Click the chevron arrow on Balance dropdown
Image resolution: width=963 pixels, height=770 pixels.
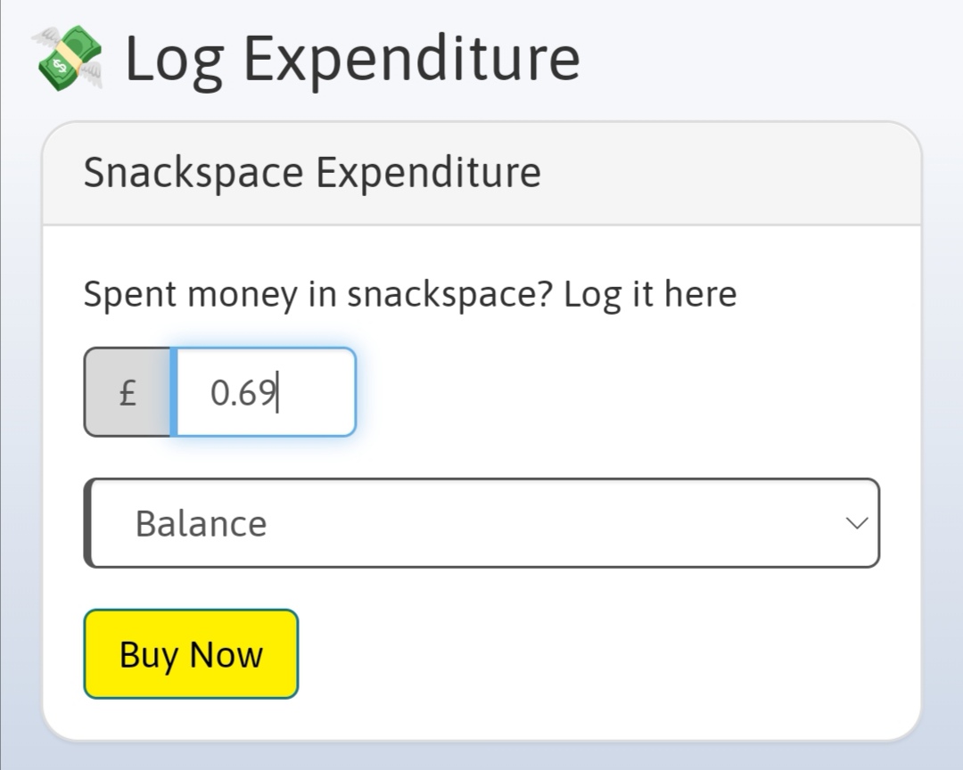click(857, 523)
